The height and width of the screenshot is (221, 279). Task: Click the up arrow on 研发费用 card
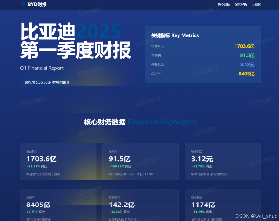coord(170,200)
